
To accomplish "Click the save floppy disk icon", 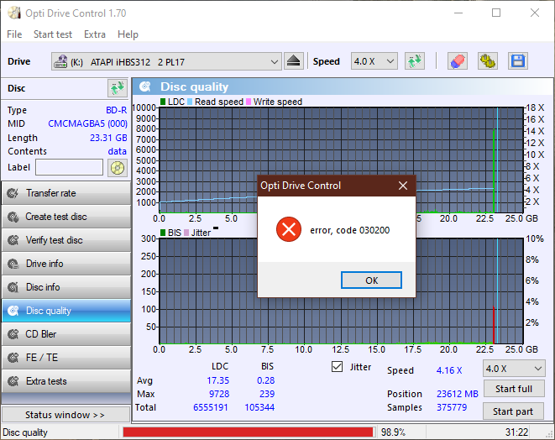I will point(518,61).
